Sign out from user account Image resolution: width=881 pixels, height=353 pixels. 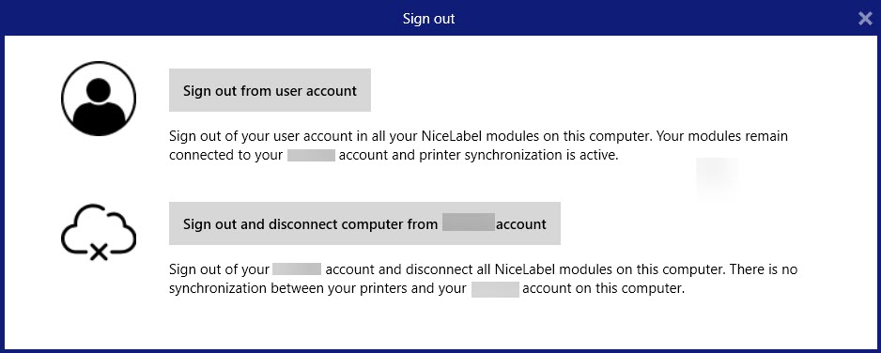point(270,90)
